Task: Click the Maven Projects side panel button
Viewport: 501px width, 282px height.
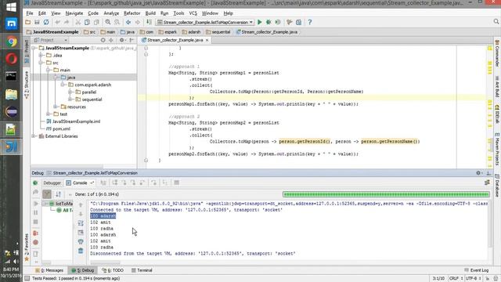Action: pyautogui.click(x=497, y=150)
